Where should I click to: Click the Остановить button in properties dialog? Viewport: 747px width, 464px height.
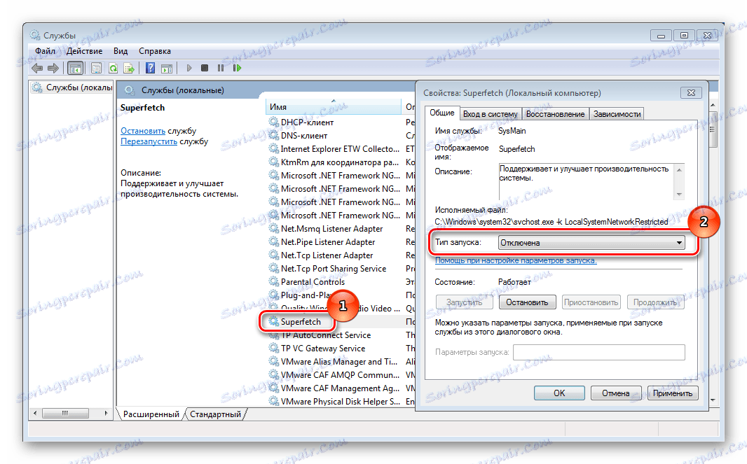click(x=527, y=302)
